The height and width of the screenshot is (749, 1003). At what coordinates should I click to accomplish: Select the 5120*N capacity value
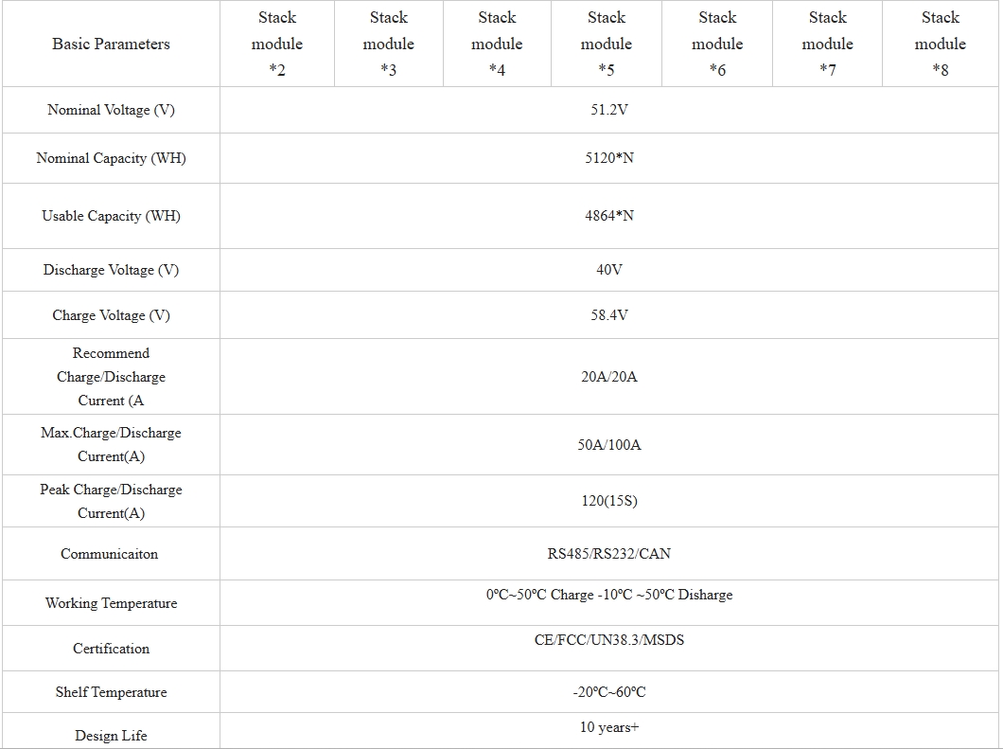pyautogui.click(x=609, y=158)
